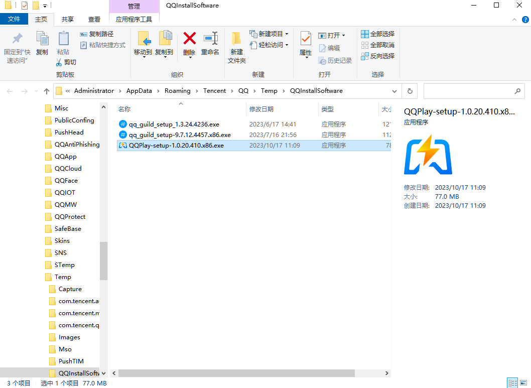This screenshot has width=531, height=388.
Task: Click Copy path in ribbon
Action: tap(97, 34)
